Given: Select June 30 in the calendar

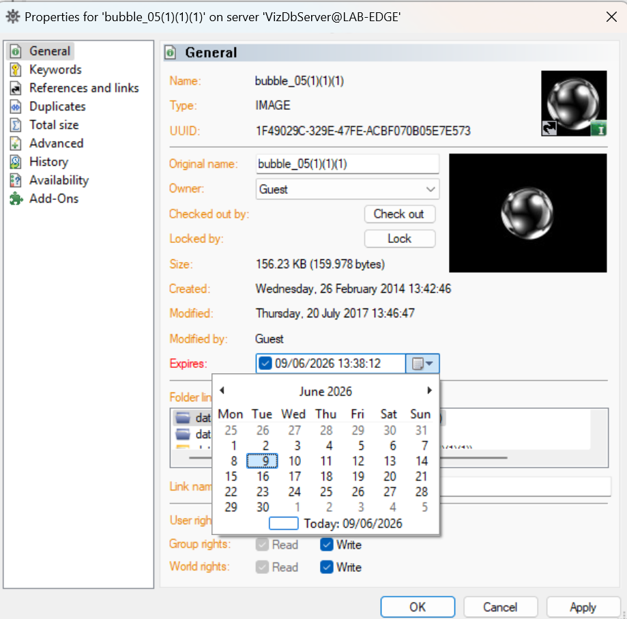Looking at the screenshot, I should [x=262, y=507].
